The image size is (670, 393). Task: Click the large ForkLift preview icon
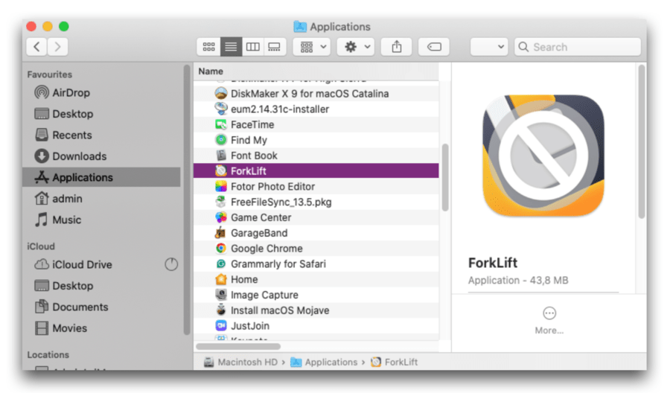(543, 156)
